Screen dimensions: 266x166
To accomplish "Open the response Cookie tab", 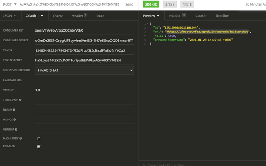I will (x=201, y=16).
